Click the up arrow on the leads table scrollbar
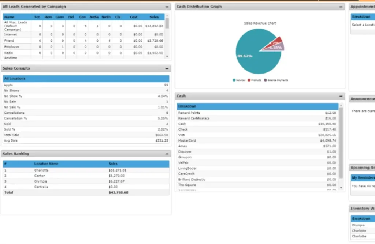 (x=167, y=15)
